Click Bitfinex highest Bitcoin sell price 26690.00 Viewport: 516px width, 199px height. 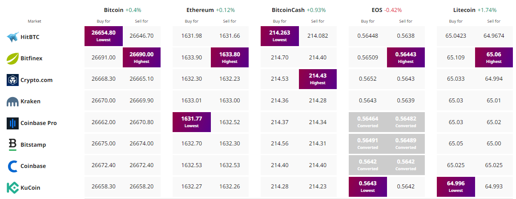point(141,57)
